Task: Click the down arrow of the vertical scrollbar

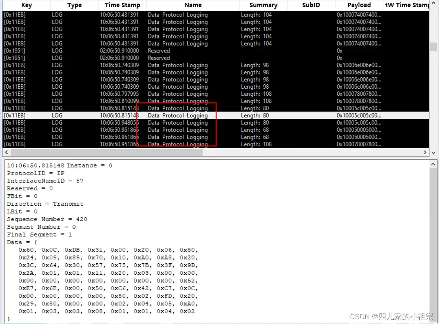Action: pyautogui.click(x=434, y=152)
